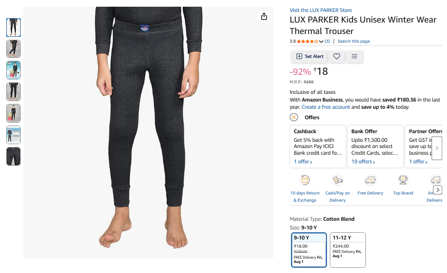Open the 1 offer Cashback link
447x273 pixels.
tap(303, 161)
